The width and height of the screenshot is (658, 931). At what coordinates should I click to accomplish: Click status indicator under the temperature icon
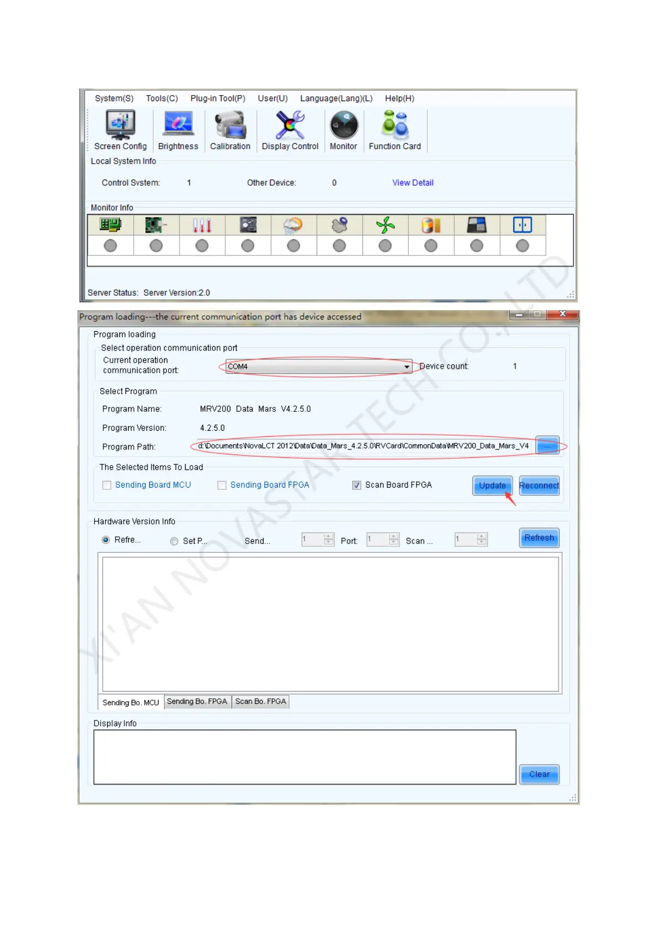(x=202, y=245)
